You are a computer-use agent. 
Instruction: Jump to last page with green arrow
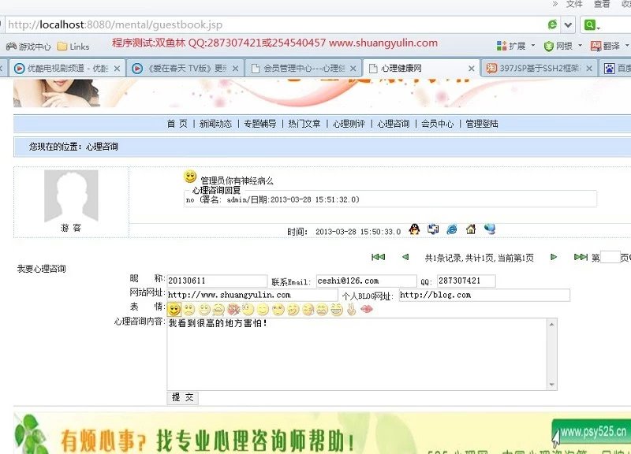581,257
